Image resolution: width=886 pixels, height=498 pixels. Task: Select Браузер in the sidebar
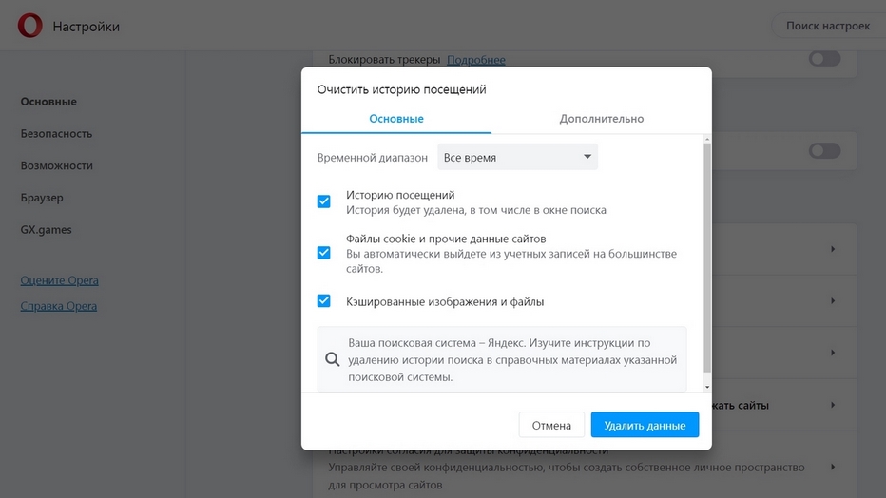42,198
